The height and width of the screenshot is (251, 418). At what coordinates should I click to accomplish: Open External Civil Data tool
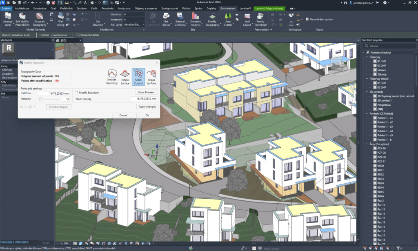pos(180,19)
